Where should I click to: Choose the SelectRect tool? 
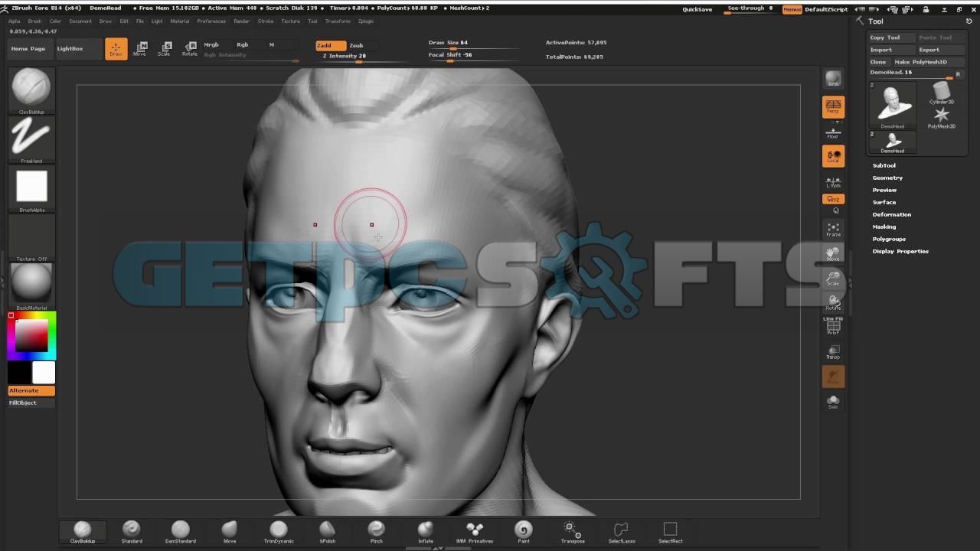tap(671, 531)
